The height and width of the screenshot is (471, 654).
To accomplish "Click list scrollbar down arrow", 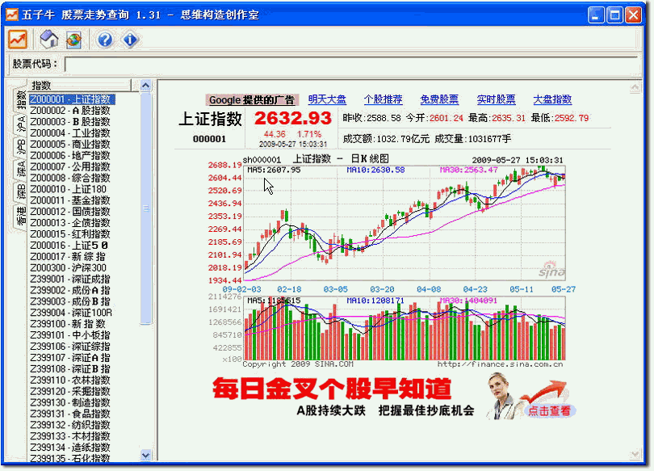I will (x=145, y=455).
